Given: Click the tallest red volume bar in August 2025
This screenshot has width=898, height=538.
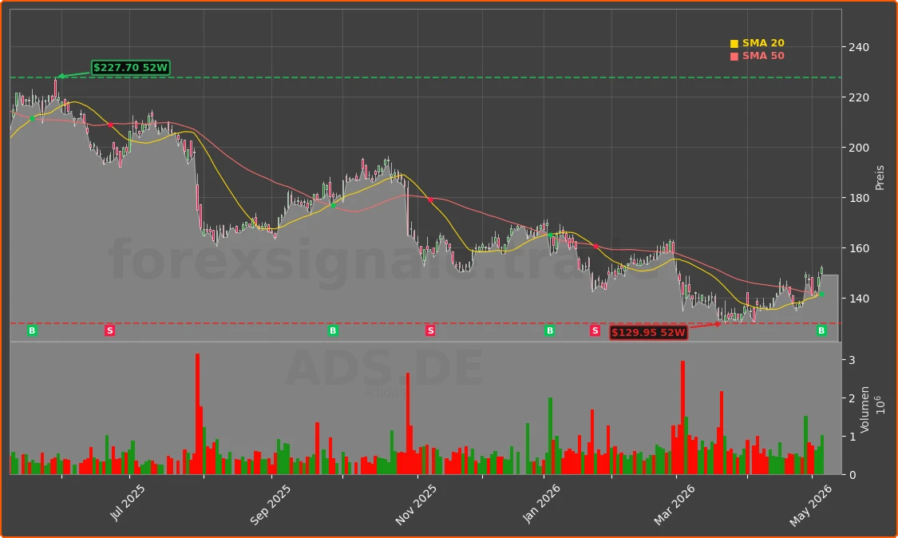Looking at the screenshot, I should pos(198,413).
